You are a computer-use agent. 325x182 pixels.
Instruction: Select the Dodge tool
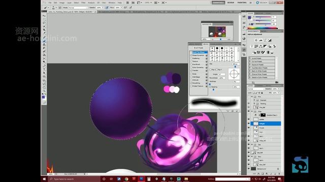click(x=44, y=62)
